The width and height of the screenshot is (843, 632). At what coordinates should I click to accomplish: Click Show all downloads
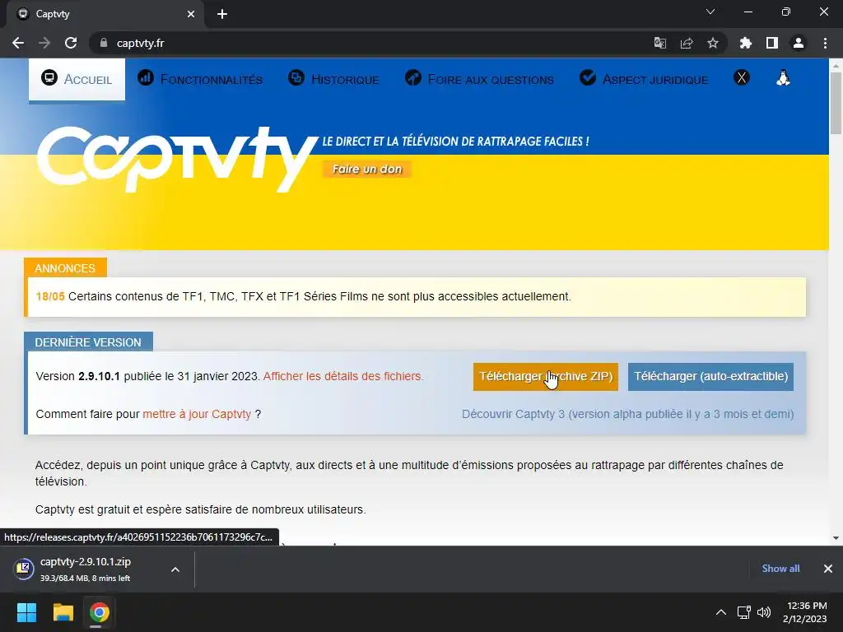(x=780, y=569)
